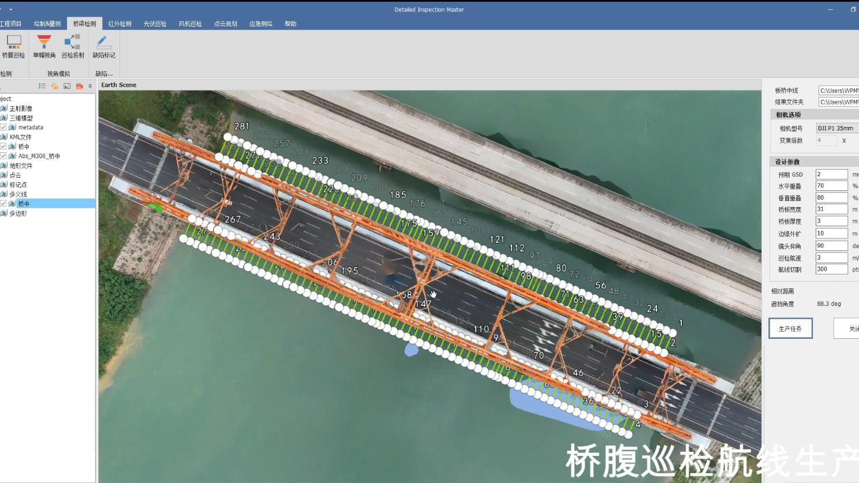Toggle the Abs_M300_桥中 layer checkbox

pyautogui.click(x=3, y=156)
